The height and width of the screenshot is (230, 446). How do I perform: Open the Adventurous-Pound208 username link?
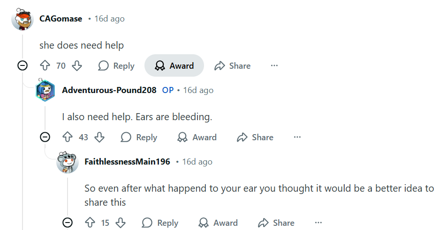point(109,90)
